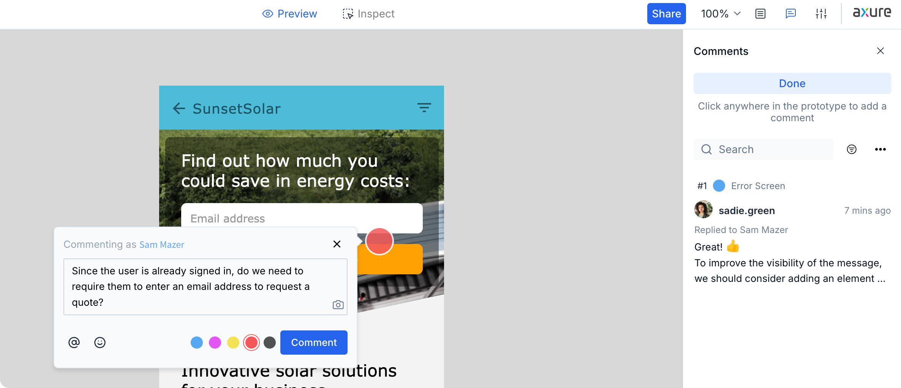The width and height of the screenshot is (901, 388).
Task: Click Done in Comments panel
Action: (x=792, y=83)
